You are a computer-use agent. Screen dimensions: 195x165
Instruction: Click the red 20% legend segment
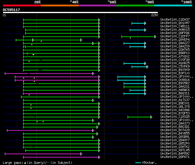tap(22, 5)
